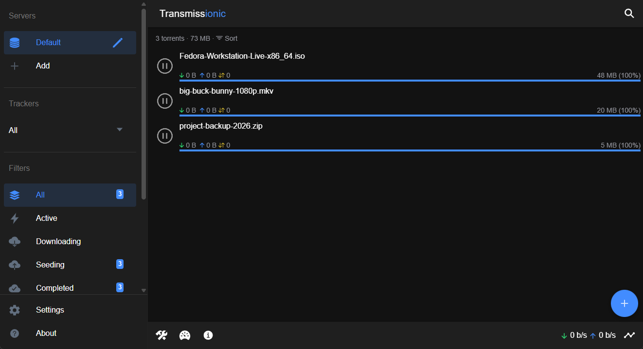The width and height of the screenshot is (643, 349).
Task: Click the Transmissionic title
Action: [193, 14]
